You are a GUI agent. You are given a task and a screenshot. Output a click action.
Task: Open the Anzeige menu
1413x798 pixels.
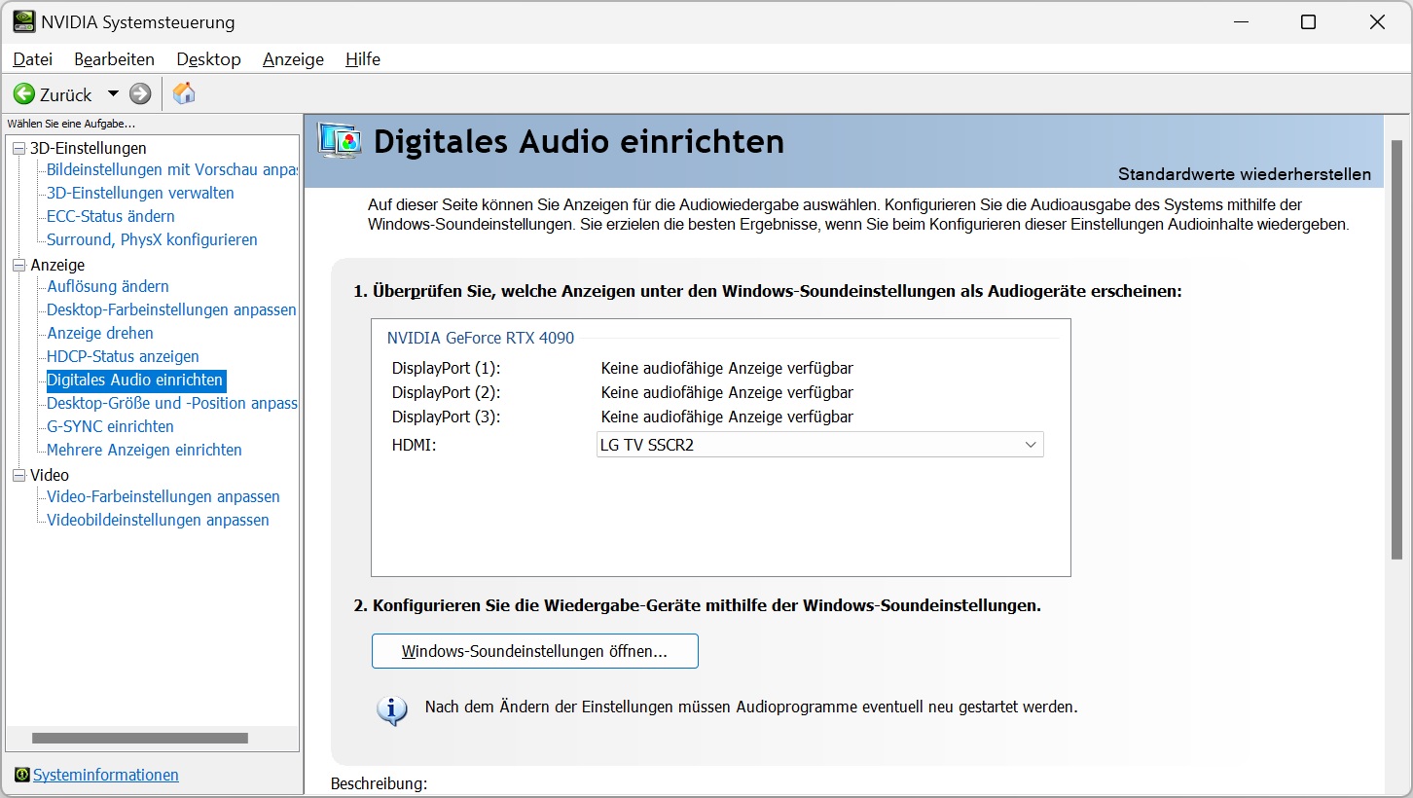293,59
